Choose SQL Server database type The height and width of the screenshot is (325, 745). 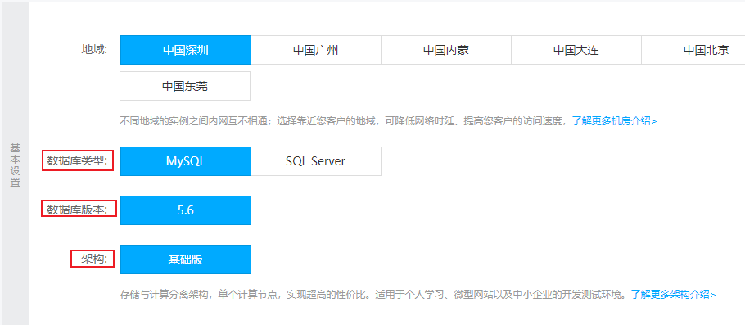pos(316,161)
